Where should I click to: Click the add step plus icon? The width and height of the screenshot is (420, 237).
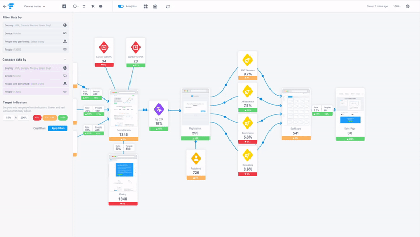(x=64, y=6)
